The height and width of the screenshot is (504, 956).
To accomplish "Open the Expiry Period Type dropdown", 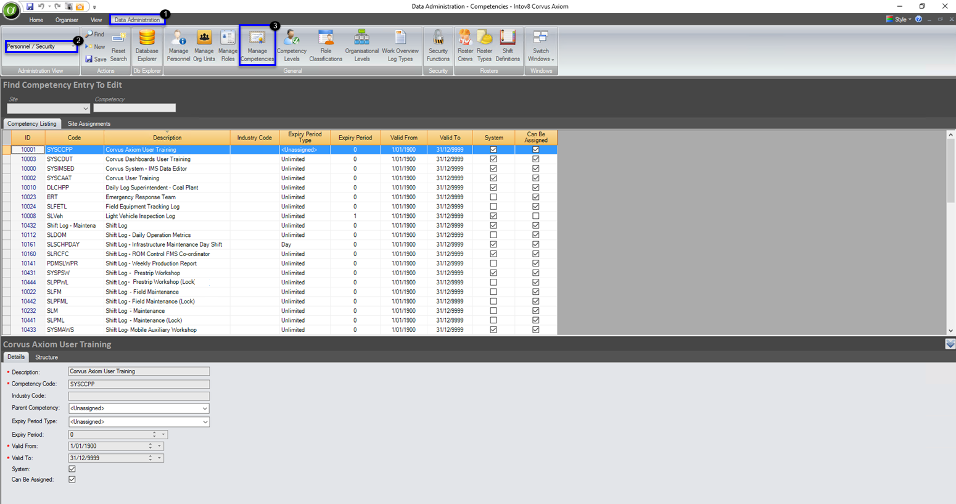I will click(205, 422).
